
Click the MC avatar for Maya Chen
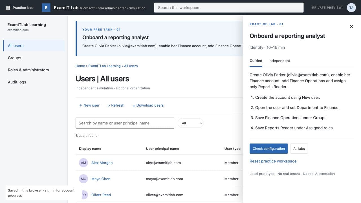(83, 179)
